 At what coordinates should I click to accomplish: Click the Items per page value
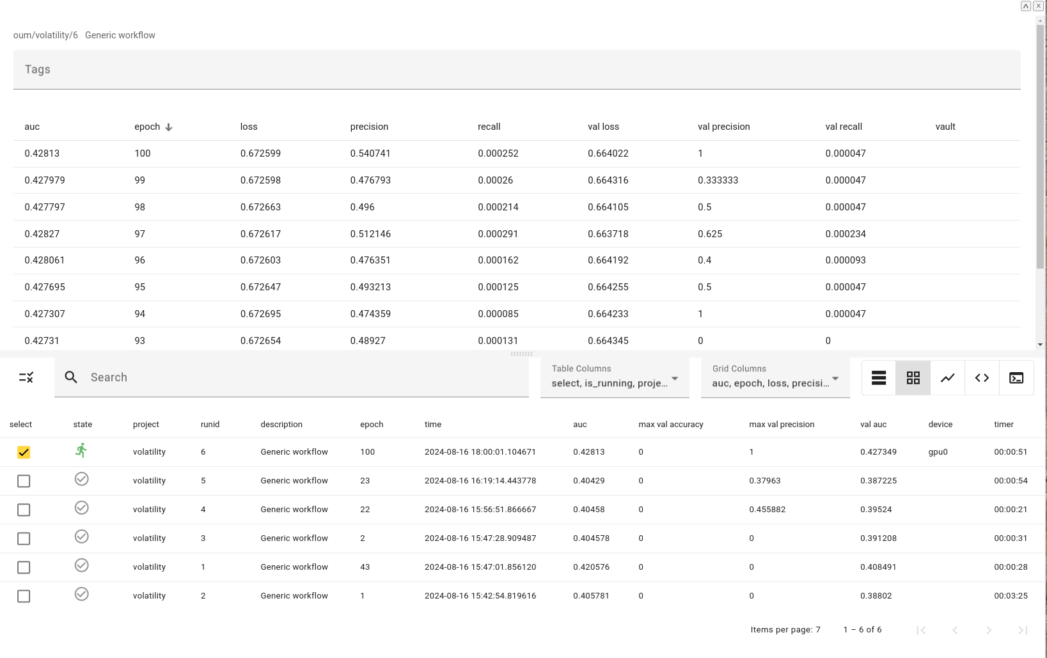[x=817, y=630]
